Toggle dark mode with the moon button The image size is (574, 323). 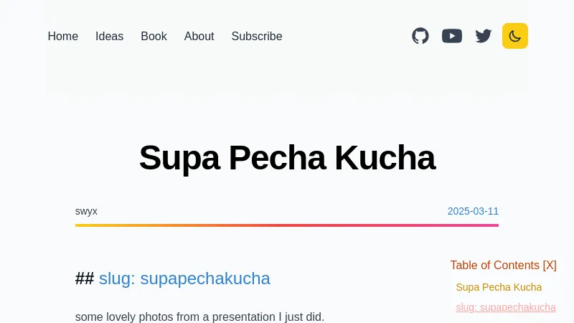(515, 36)
